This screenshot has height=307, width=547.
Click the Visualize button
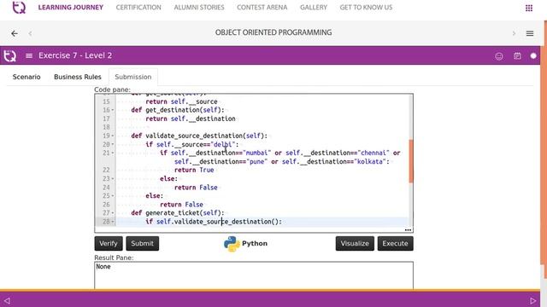click(x=355, y=243)
